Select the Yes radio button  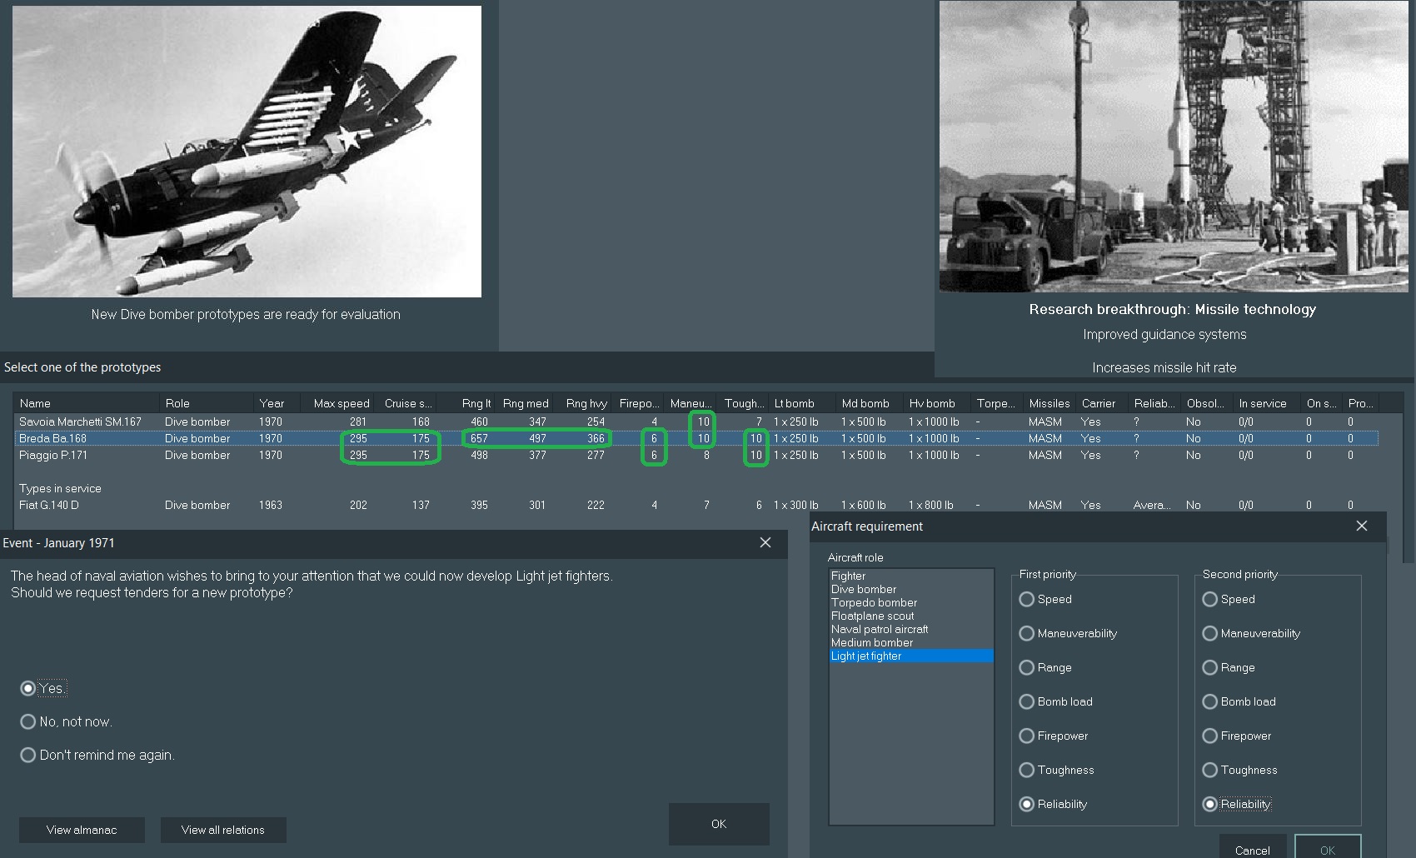[28, 688]
